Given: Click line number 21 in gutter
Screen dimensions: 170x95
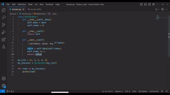Looking at the screenshot, I should (12, 74).
